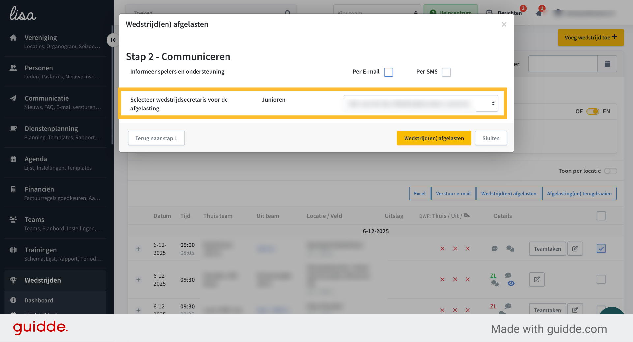Enable the Per SMS checkbox
Viewport: 633px width, 342px height.
(446, 72)
